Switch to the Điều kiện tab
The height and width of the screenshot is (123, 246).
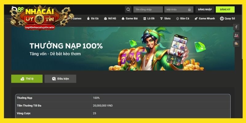click(x=60, y=79)
